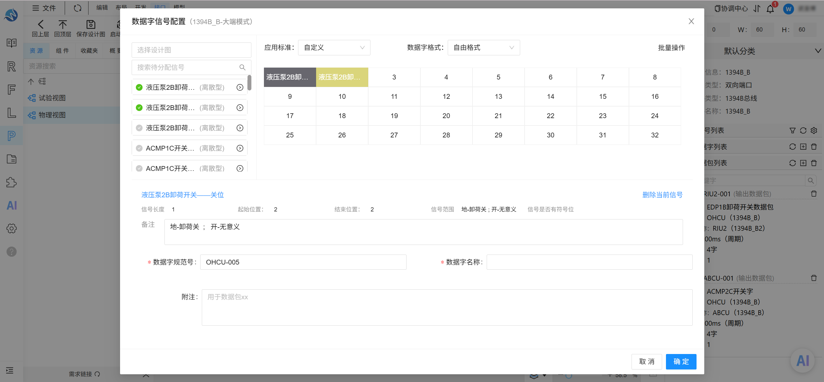The width and height of the screenshot is (824, 382).
Task: Open arrow icon of first 液压泵2B卸荷 signal
Action: click(x=240, y=88)
